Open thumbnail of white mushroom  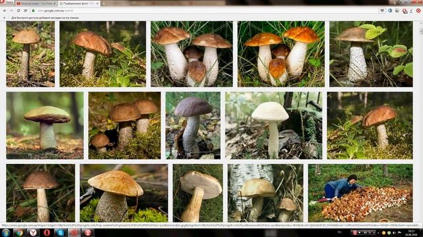[x=274, y=126]
